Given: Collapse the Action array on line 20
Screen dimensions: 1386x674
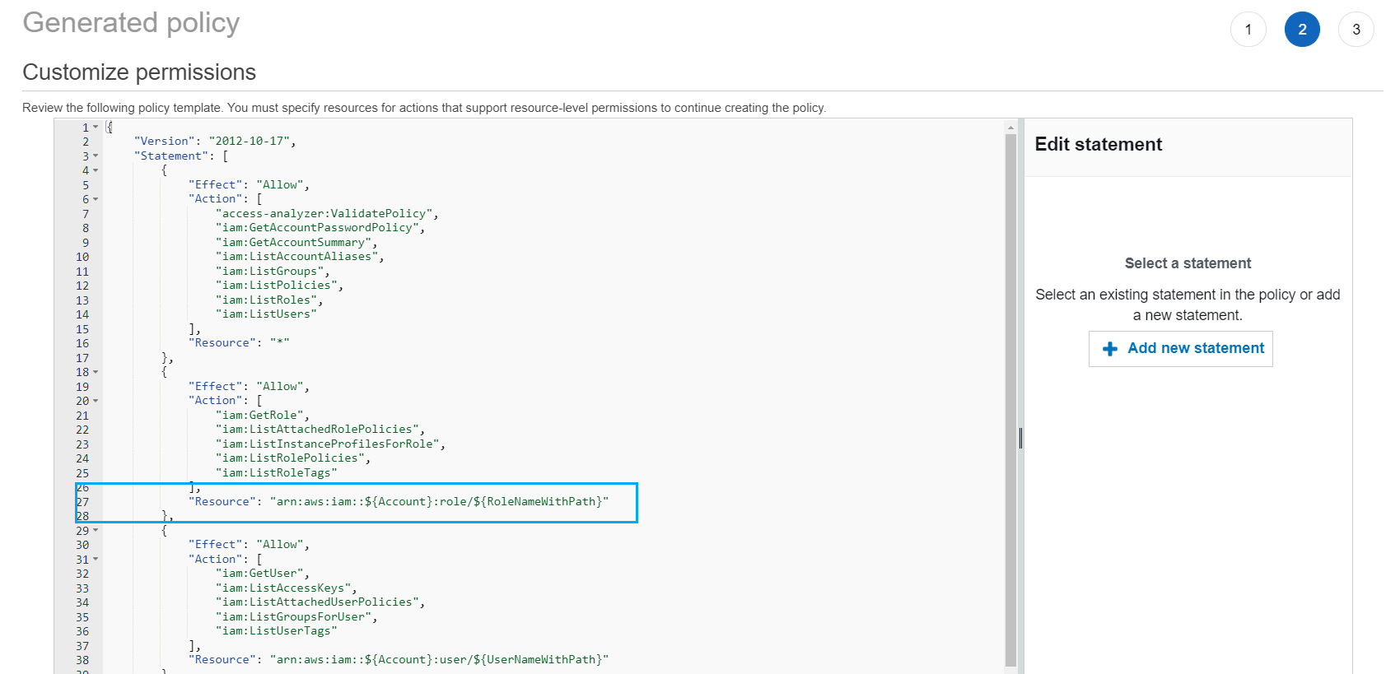Looking at the screenshot, I should [x=96, y=401].
